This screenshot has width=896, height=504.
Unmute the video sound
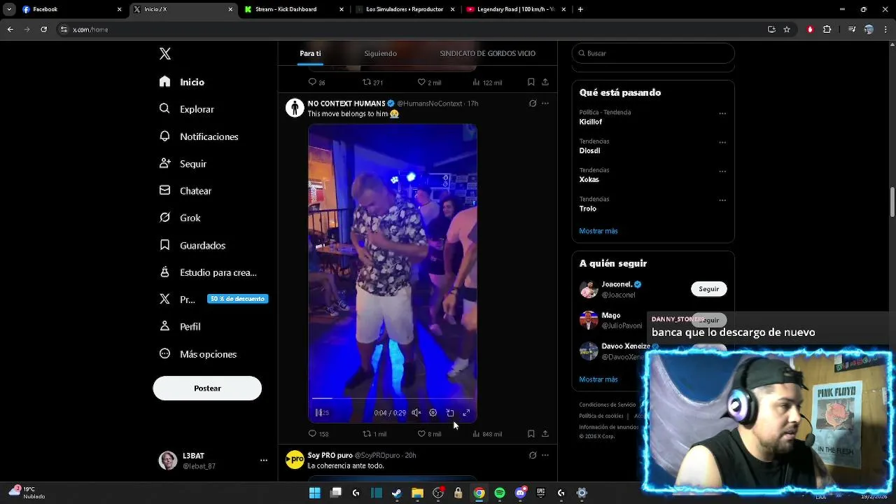(x=416, y=413)
